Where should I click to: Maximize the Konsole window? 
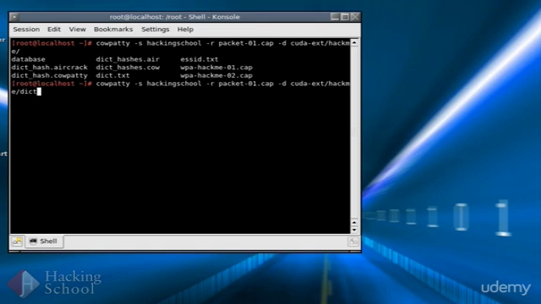pyautogui.click(x=345, y=17)
